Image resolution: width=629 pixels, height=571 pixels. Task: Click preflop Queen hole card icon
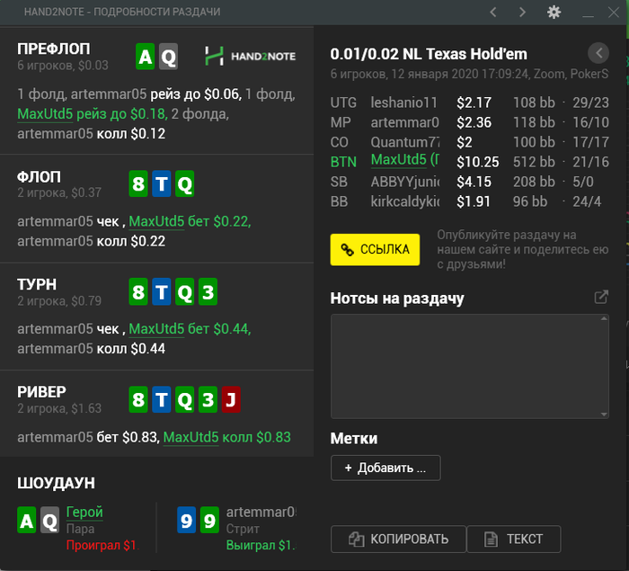(x=169, y=57)
